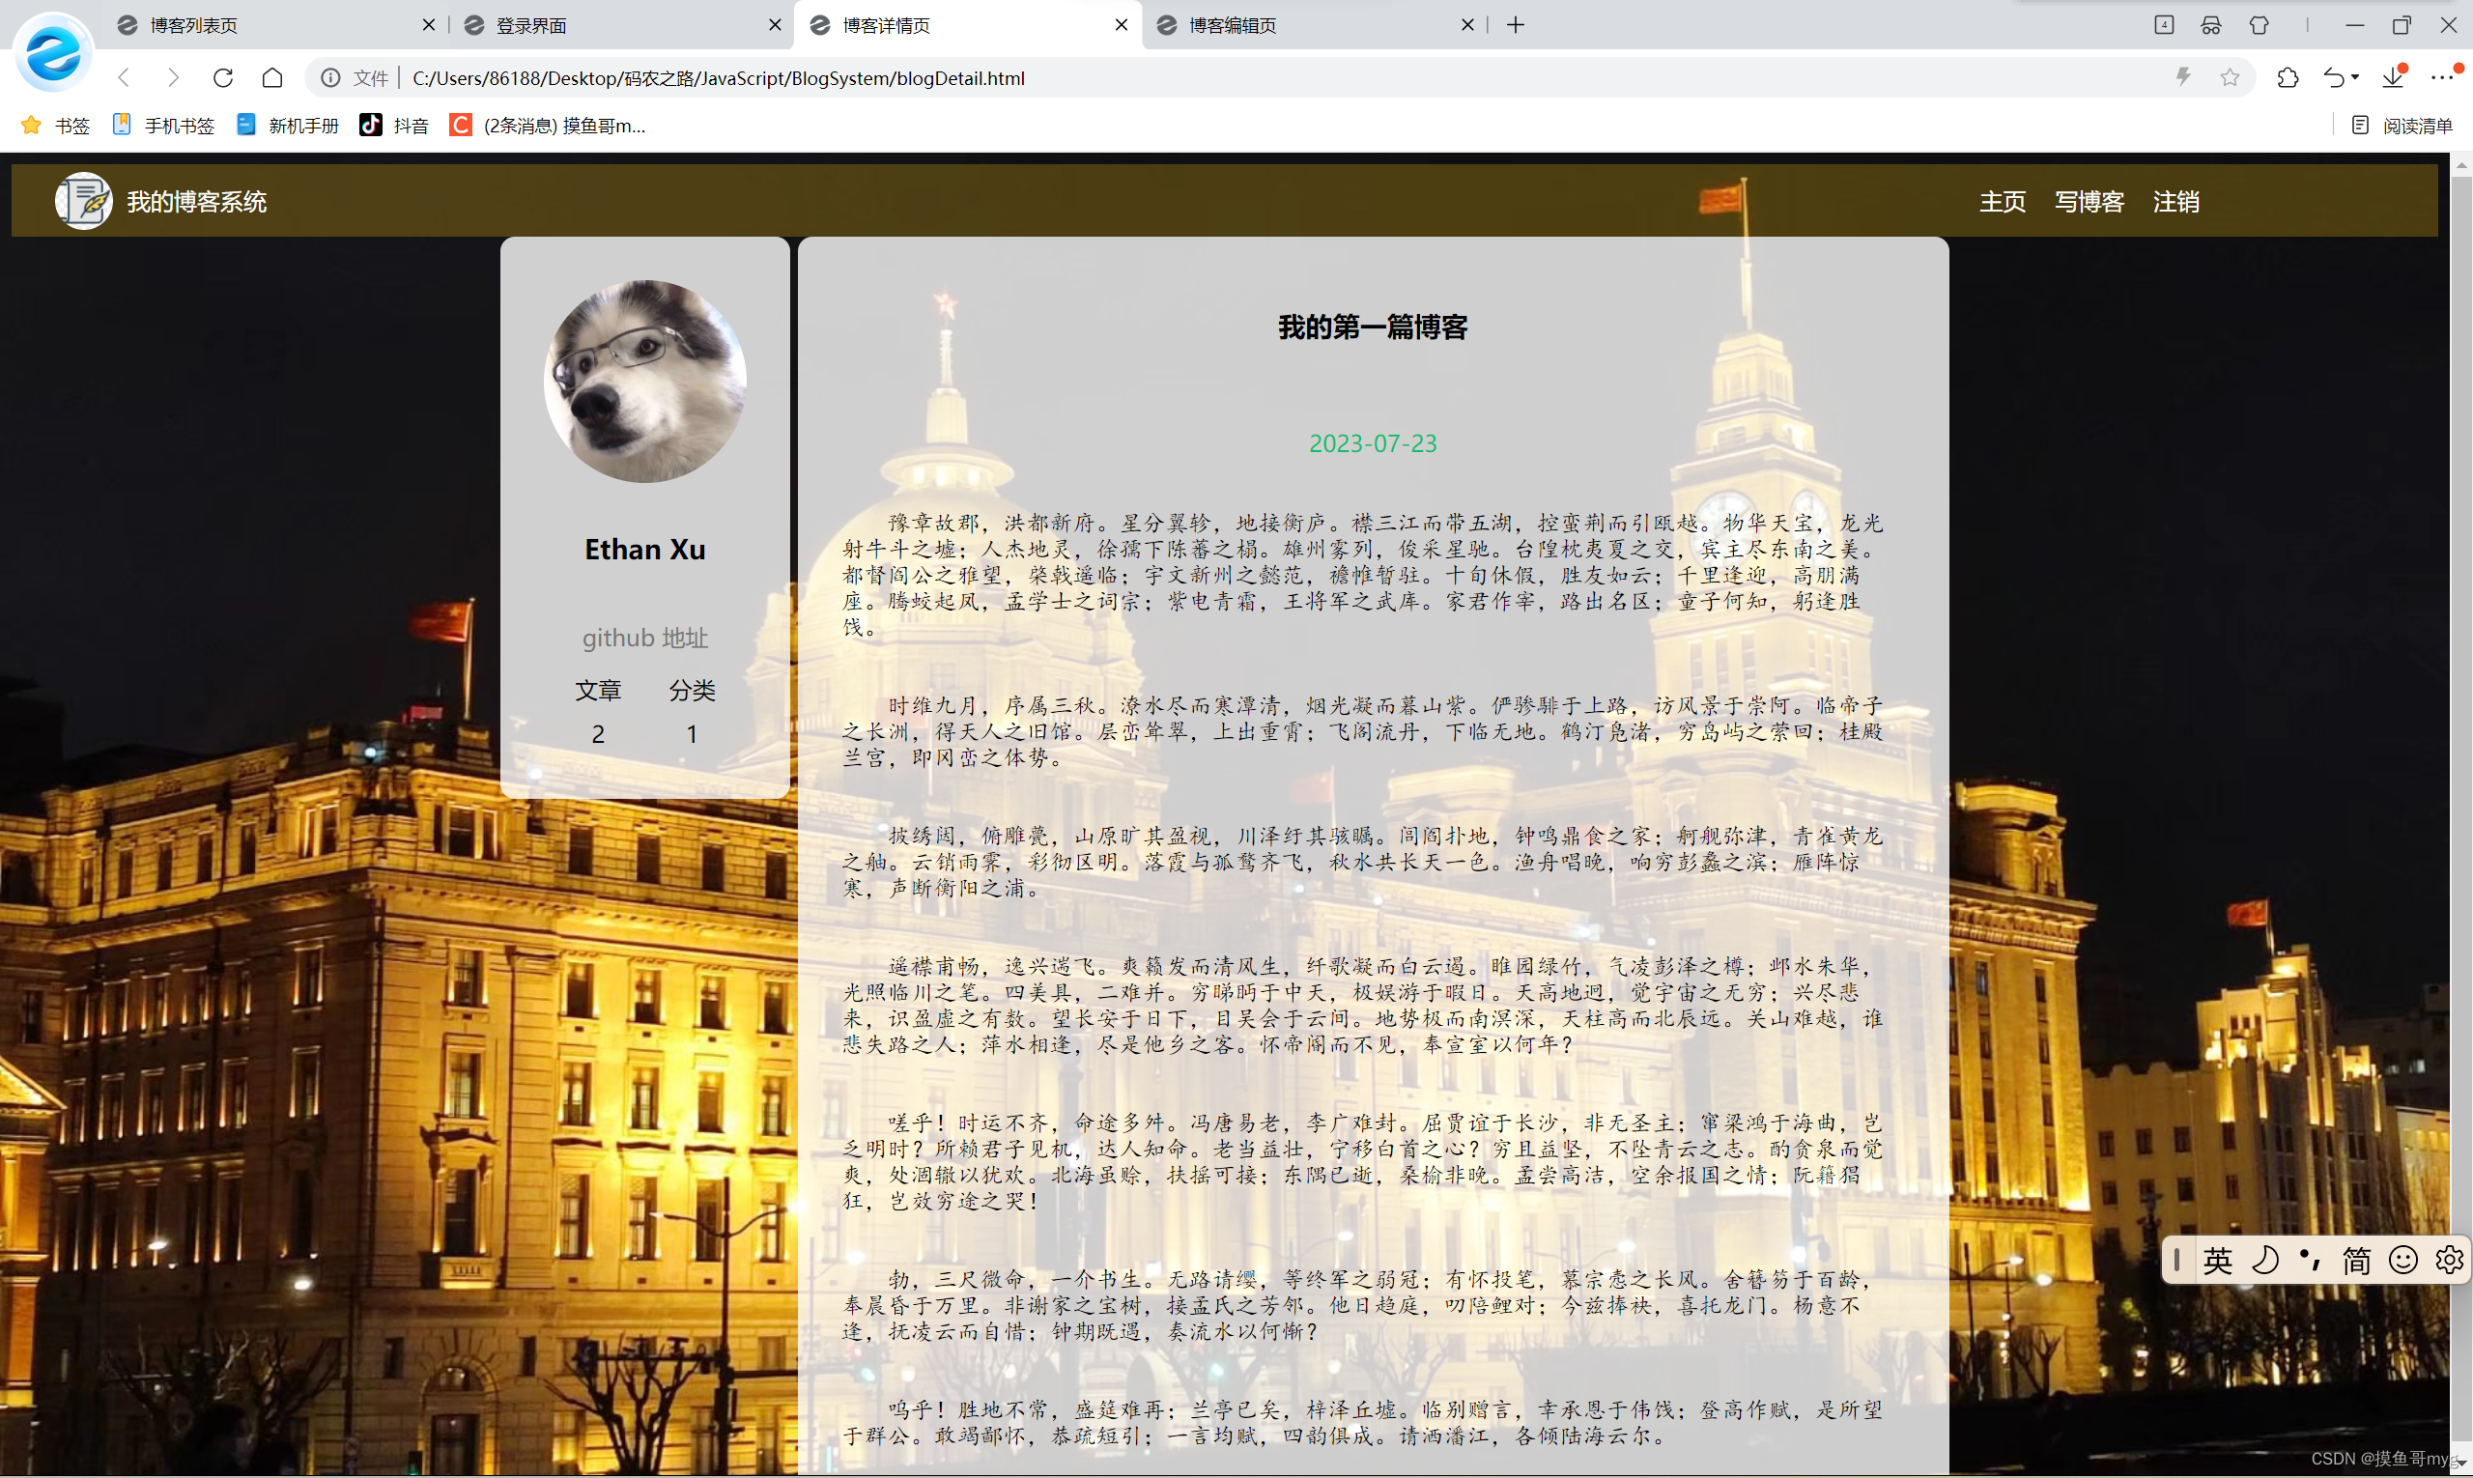Open the site info icon in address bar

click(330, 77)
